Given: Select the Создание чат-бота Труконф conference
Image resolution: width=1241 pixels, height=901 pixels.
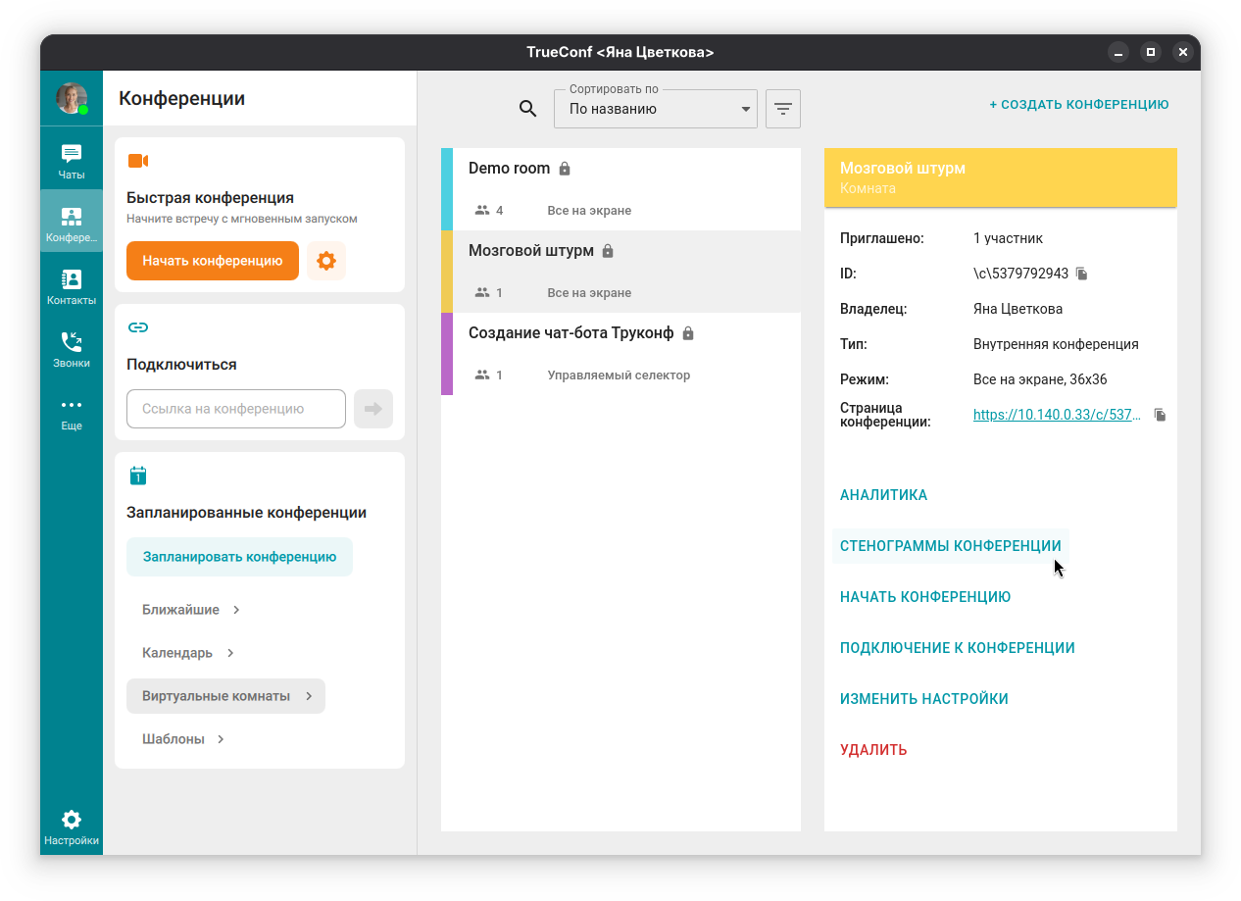Looking at the screenshot, I should [x=620, y=353].
